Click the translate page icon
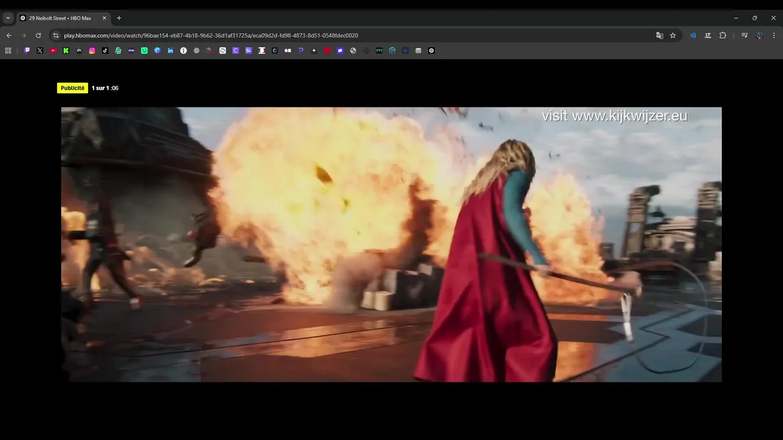The width and height of the screenshot is (783, 440). tap(659, 35)
